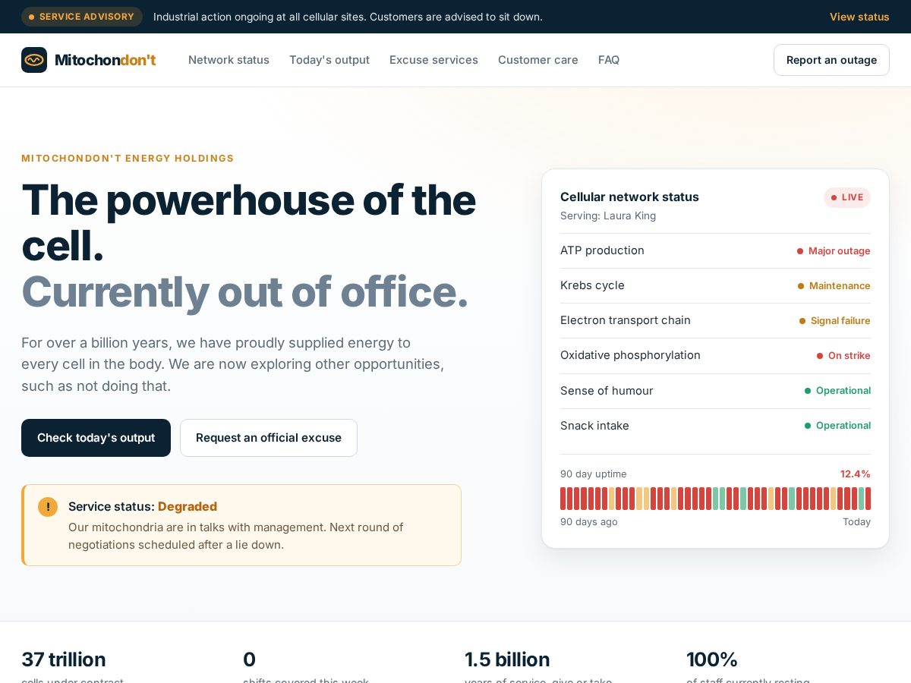Screen dimensions: 911x683
Task: Click the amber dot beside Maintenance
Action: [801, 286]
